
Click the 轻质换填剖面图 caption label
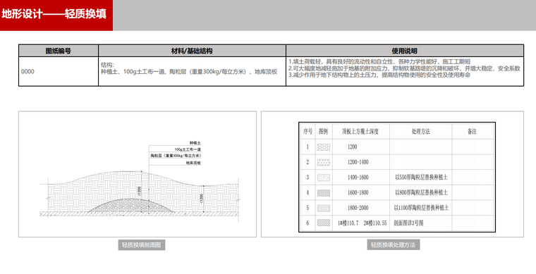tap(142, 244)
